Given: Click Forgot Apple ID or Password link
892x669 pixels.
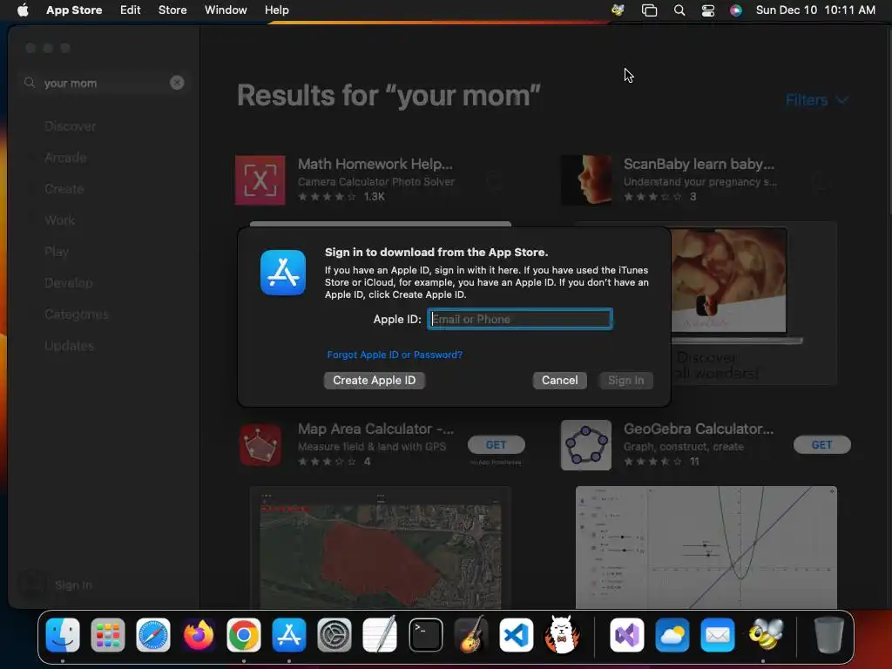Looking at the screenshot, I should [x=395, y=355].
